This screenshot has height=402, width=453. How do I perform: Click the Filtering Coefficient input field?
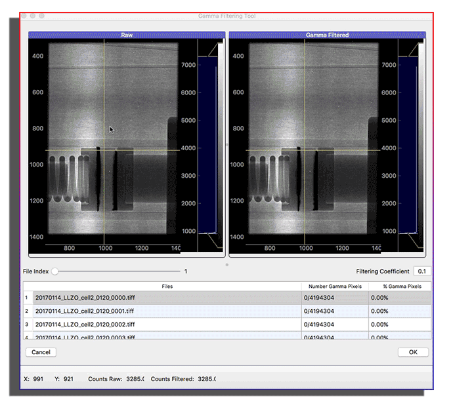(421, 271)
